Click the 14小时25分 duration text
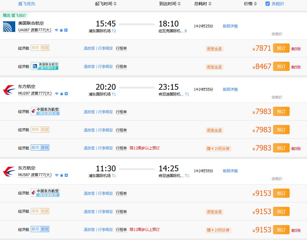The width and height of the screenshot is (307, 240). click(204, 26)
